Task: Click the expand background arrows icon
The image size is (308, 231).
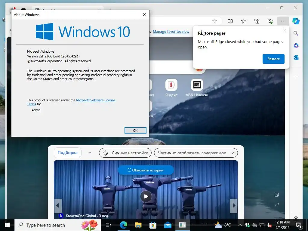Action: click(277, 205)
